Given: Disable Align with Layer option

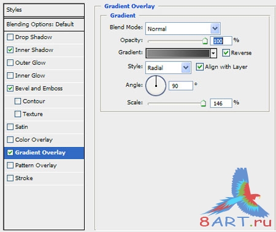Looking at the screenshot, I should click(200, 67).
